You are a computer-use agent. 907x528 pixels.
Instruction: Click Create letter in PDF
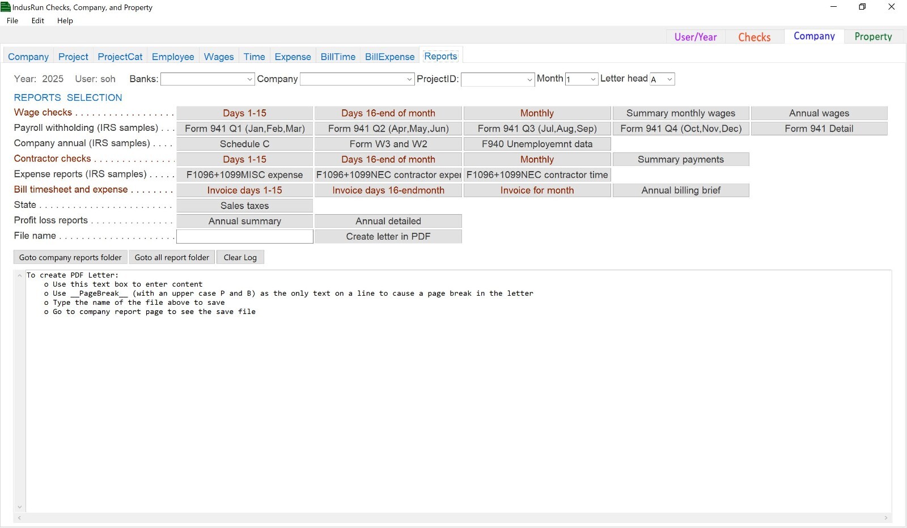tap(388, 236)
